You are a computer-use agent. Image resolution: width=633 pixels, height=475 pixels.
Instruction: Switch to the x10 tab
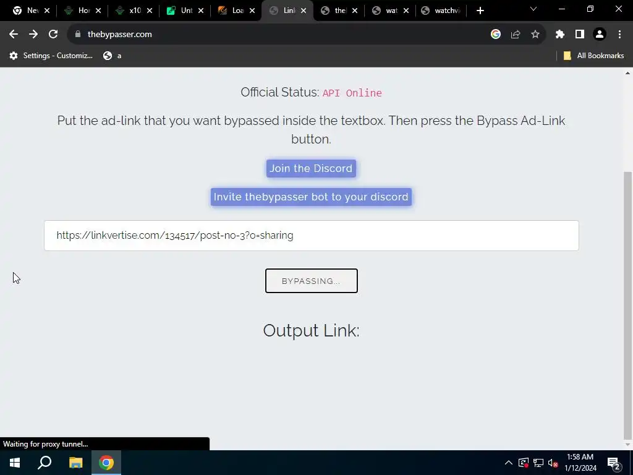pos(129,11)
